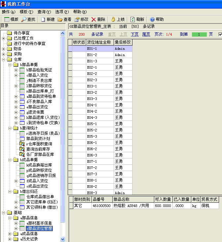Go to next page via 下页 link

coord(134,34)
